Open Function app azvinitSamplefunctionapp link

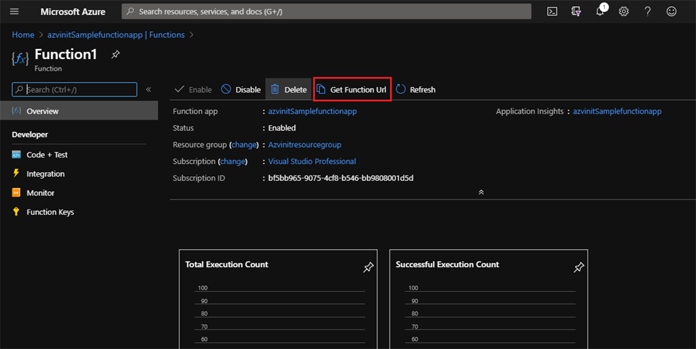(313, 112)
